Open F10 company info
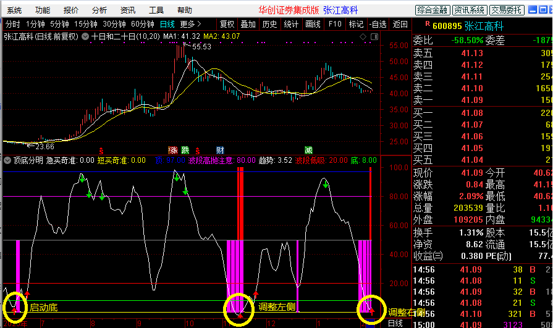Screen dimensions: 553x328 tap(335, 24)
